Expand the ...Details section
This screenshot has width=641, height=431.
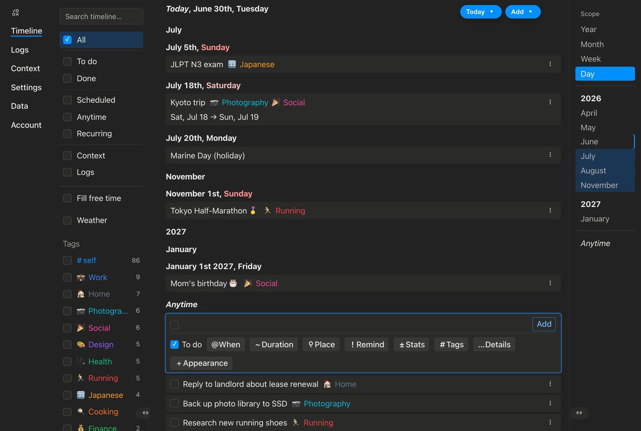[494, 344]
